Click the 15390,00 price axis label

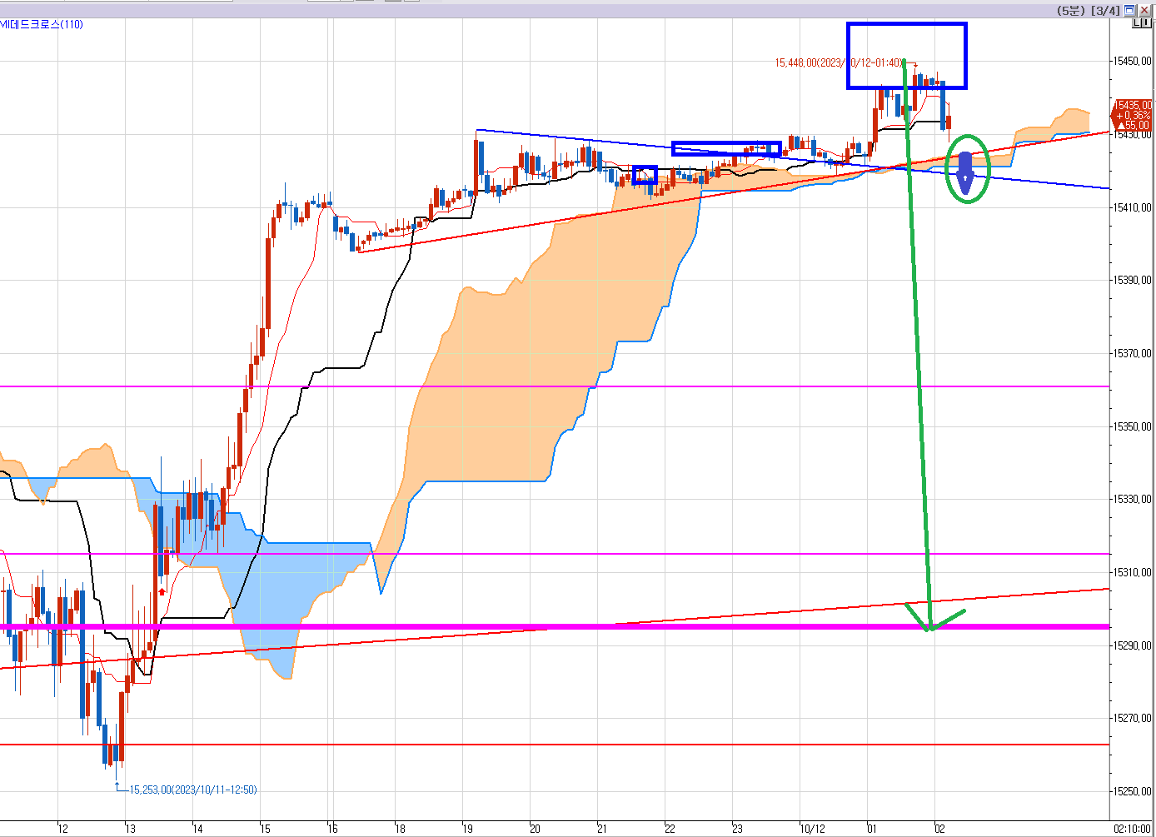1133,281
